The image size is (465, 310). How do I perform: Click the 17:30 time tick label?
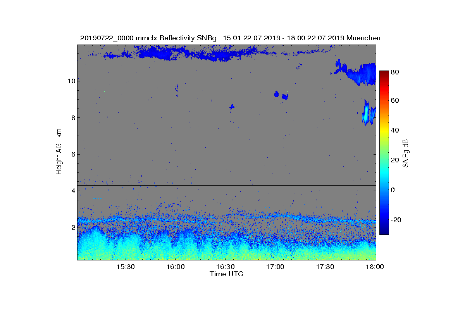pyautogui.click(x=325, y=267)
